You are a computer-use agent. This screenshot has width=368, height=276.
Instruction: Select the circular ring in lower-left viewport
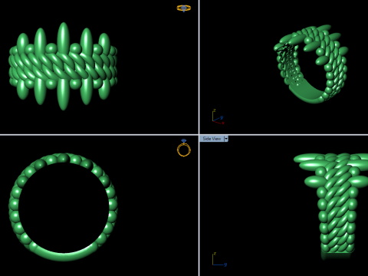(x=63, y=207)
